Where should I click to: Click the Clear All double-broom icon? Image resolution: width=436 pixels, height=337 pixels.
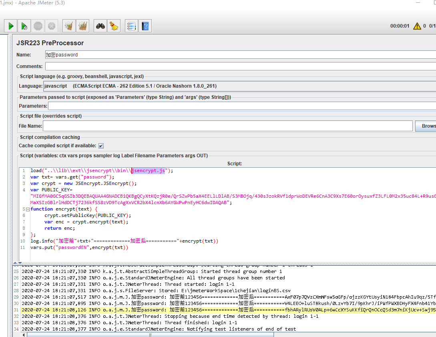pos(82,26)
